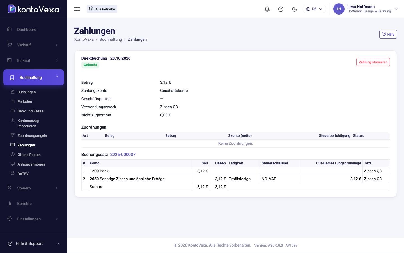
Task: Click the Anlagevermögen monitor icon
Action: (13, 164)
